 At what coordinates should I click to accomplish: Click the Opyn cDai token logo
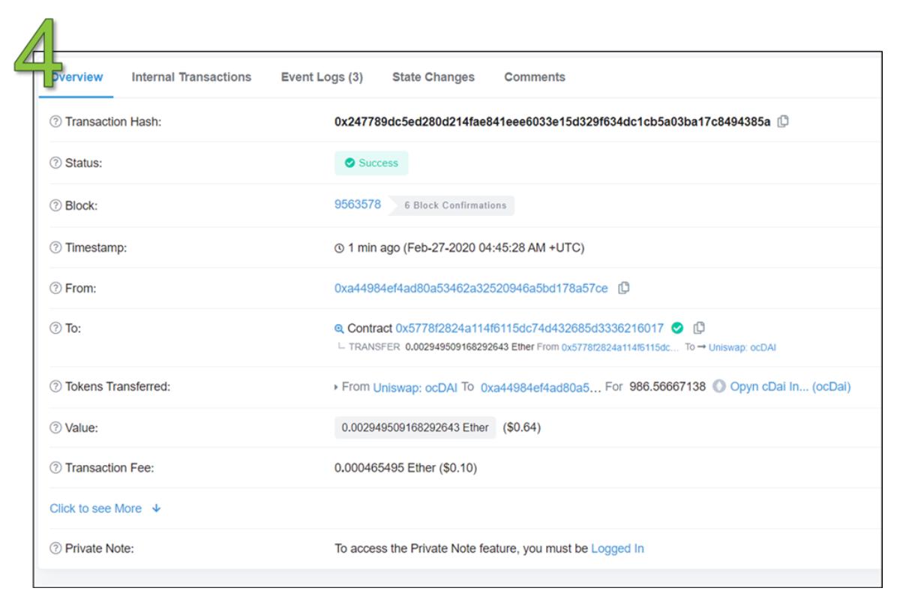[x=718, y=387]
